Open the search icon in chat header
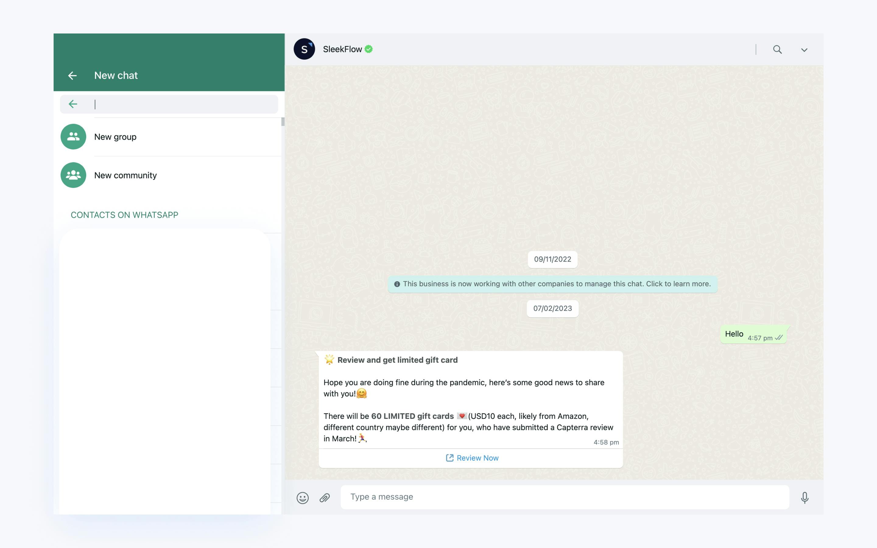This screenshot has height=548, width=877. [x=777, y=49]
